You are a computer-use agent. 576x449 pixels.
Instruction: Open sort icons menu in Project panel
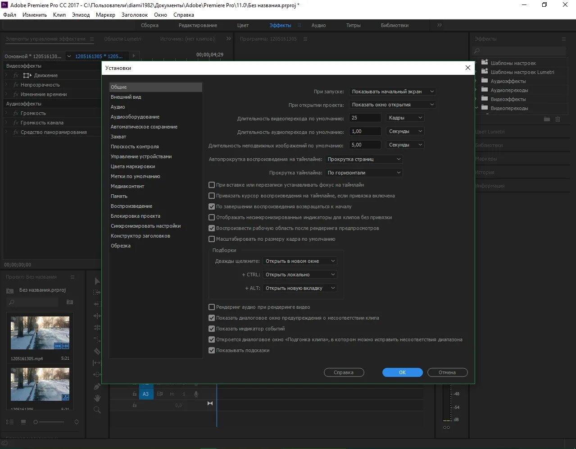[x=77, y=422]
